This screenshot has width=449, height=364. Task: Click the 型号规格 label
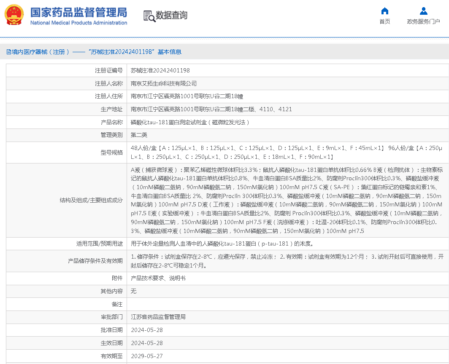coord(112,153)
